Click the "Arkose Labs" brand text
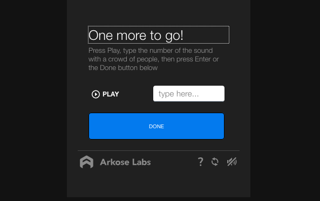The image size is (320, 201). [125, 162]
